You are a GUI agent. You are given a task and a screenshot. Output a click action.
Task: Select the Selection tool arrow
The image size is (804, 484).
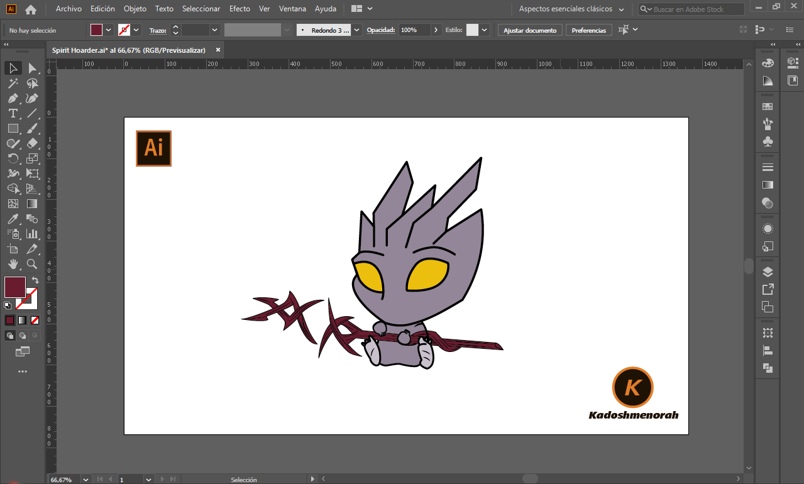coord(13,68)
